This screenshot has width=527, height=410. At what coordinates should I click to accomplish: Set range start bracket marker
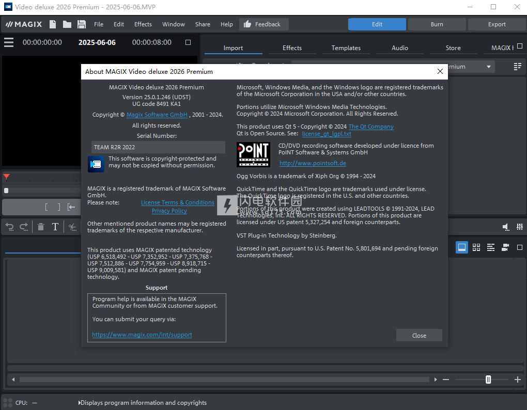pos(47,207)
